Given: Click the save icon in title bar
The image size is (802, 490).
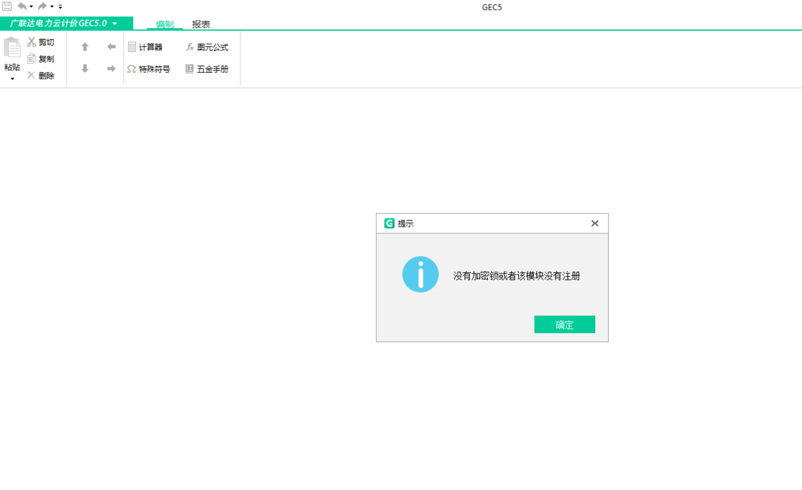Looking at the screenshot, I should pos(7,6).
